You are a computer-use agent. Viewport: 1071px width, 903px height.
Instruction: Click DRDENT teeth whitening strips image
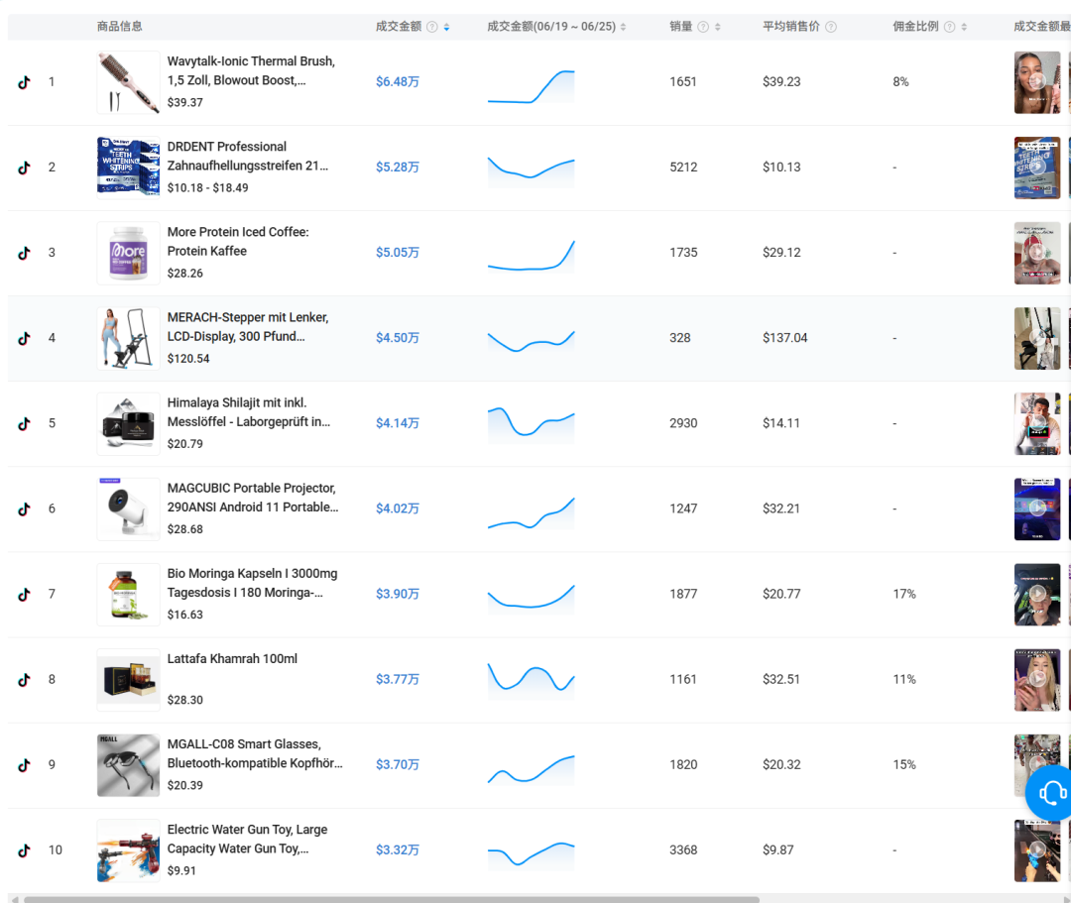point(128,168)
